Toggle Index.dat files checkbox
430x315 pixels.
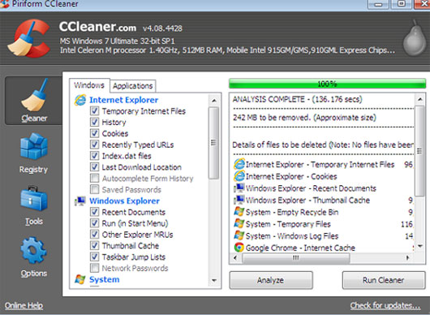[x=95, y=156]
